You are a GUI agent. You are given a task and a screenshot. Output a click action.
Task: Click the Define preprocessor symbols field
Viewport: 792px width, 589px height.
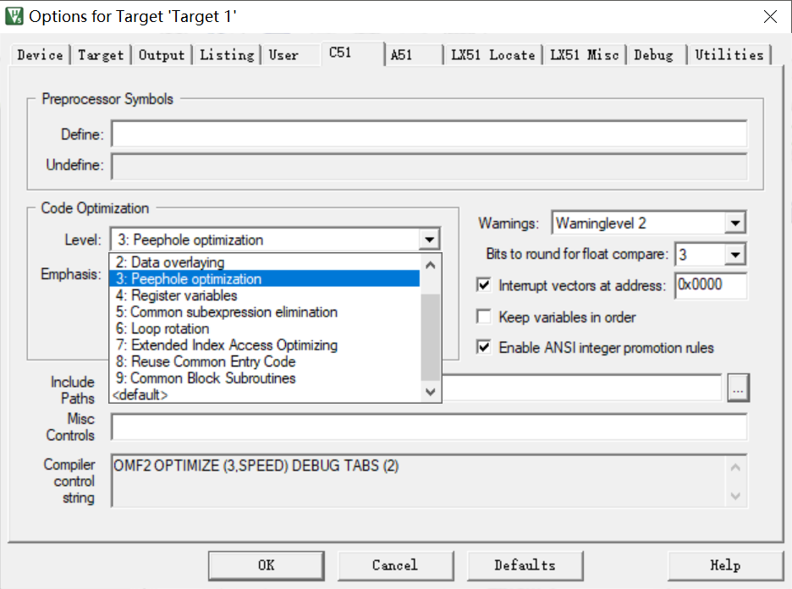tap(429, 134)
